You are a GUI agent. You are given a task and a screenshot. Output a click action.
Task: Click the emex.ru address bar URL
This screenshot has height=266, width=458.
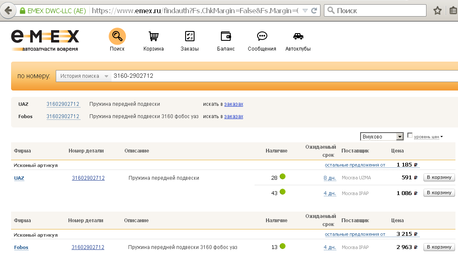[195, 11]
